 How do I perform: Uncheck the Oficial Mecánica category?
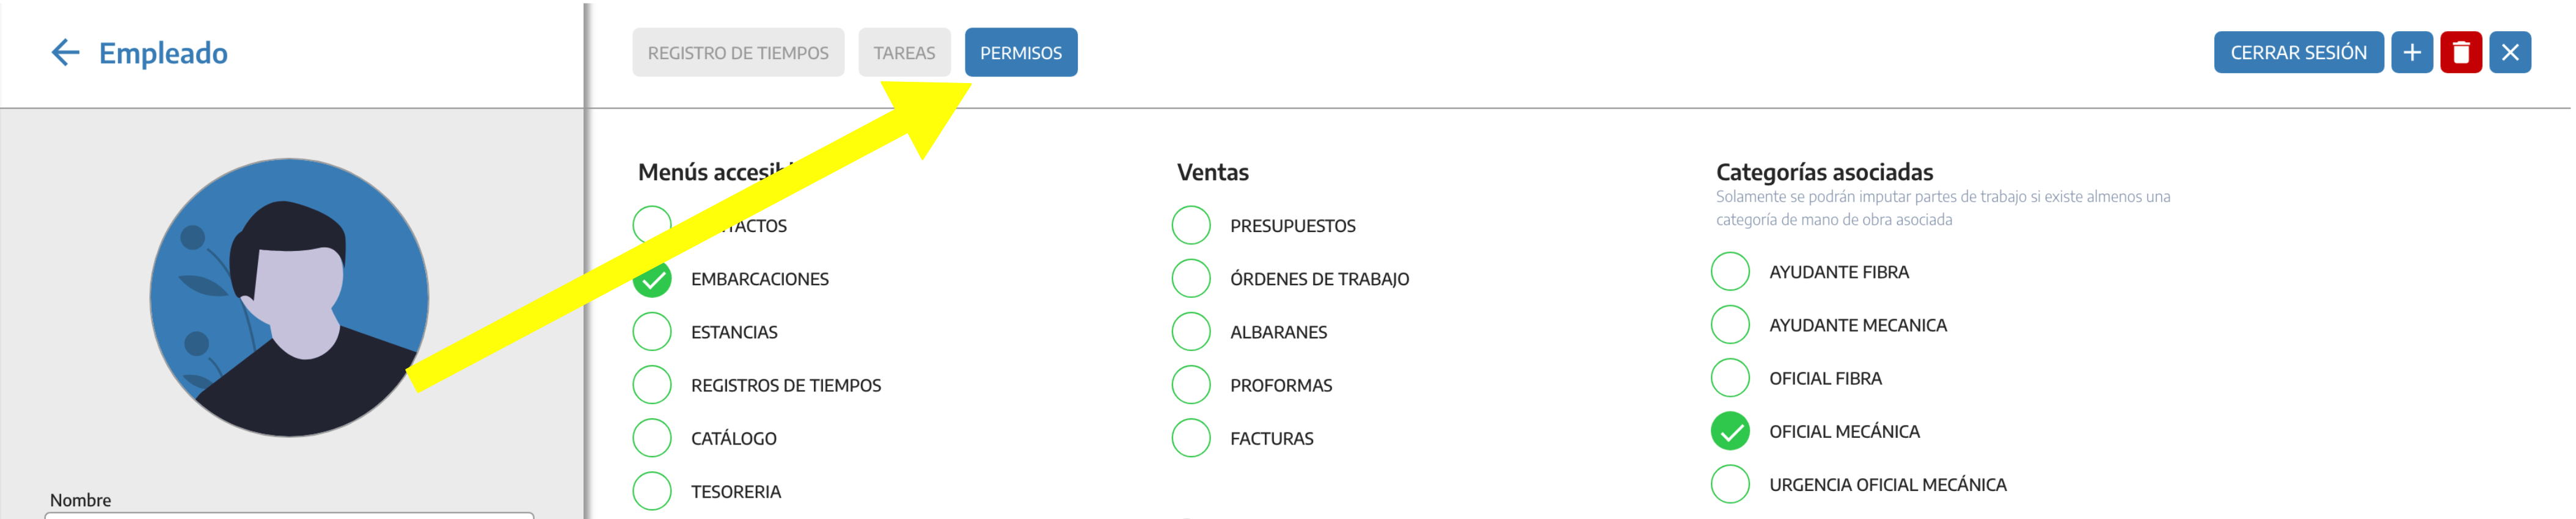point(1729,431)
